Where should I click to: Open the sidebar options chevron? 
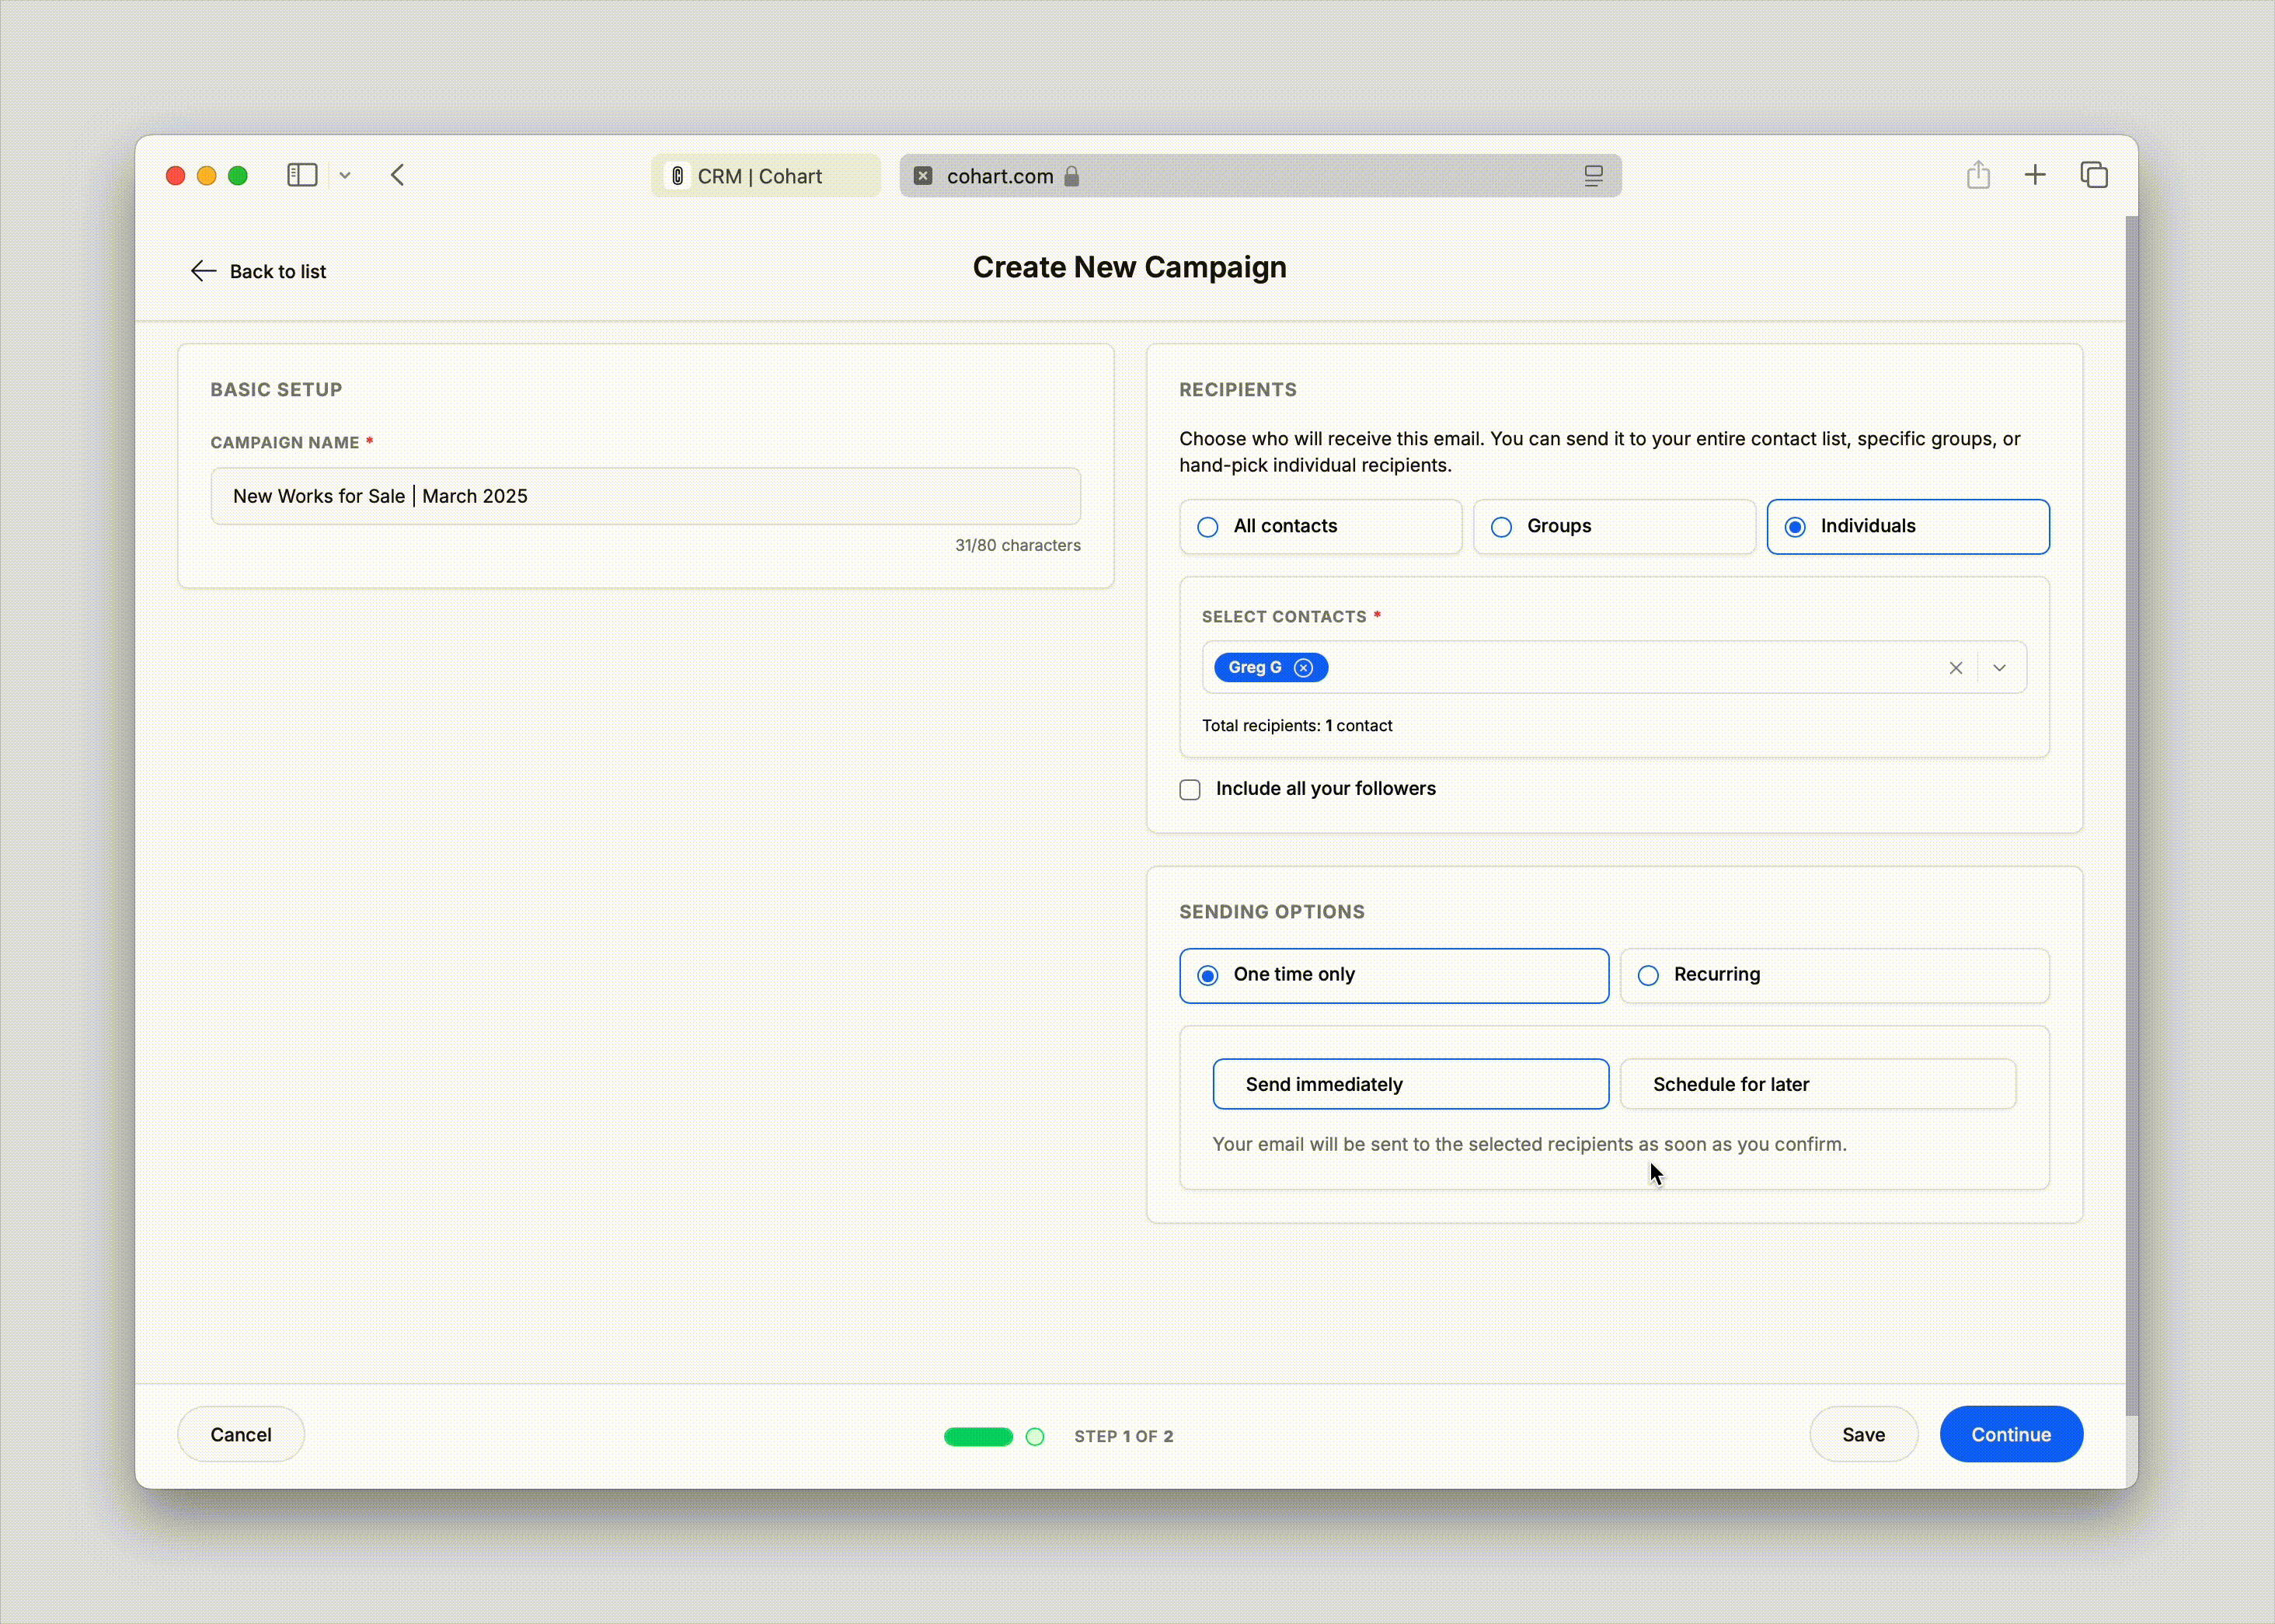(345, 176)
